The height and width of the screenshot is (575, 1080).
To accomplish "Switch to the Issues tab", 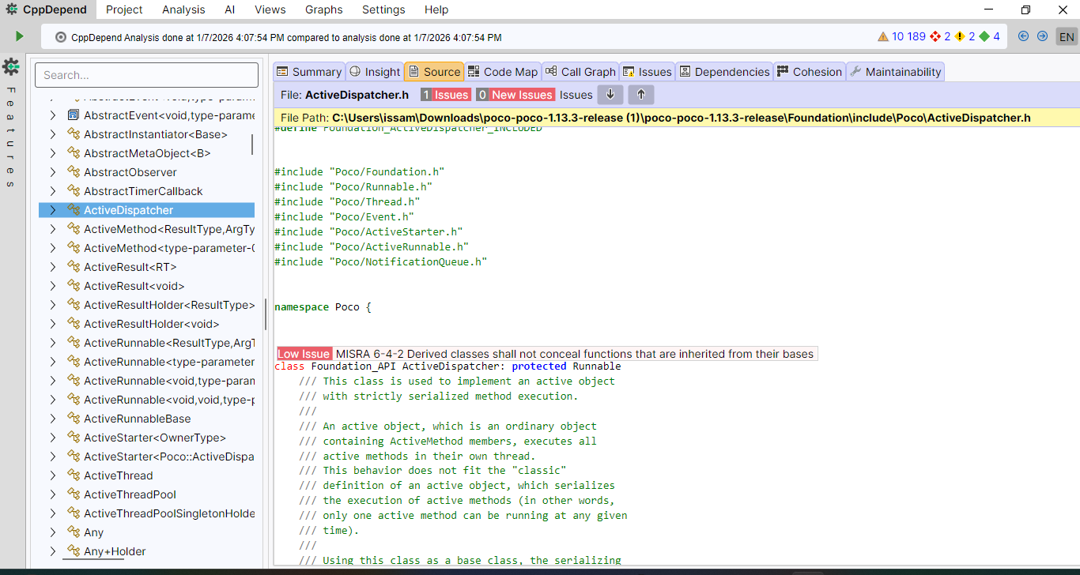I will click(x=647, y=71).
